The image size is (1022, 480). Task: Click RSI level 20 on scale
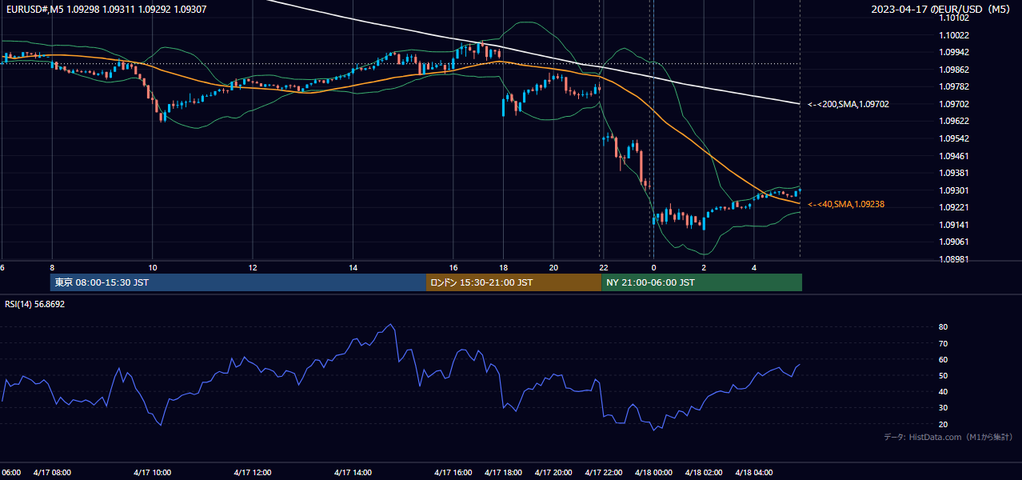[944, 424]
